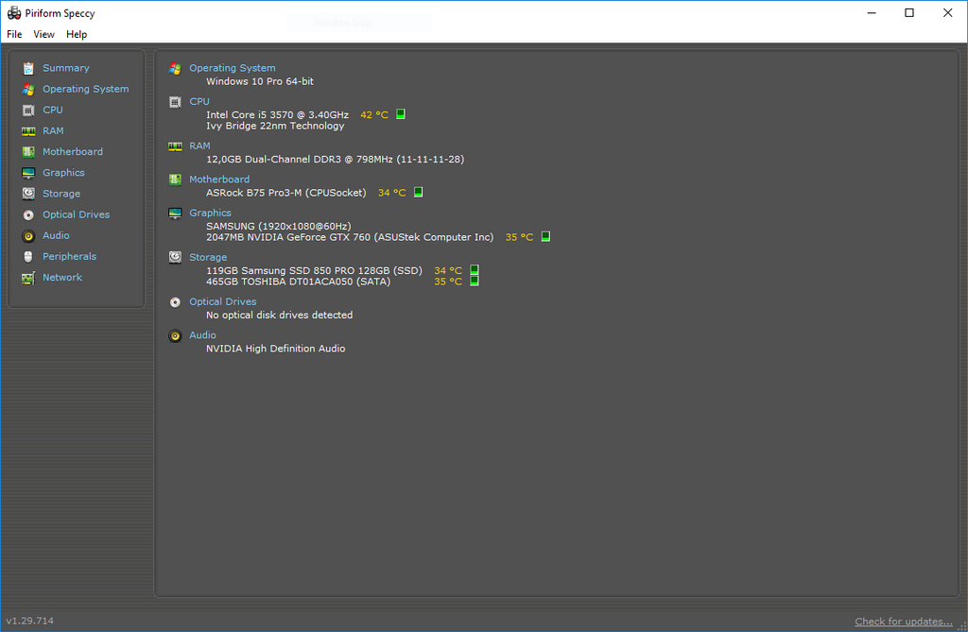This screenshot has width=968, height=632.
Task: Click the Storage heading link in main panel
Action: (x=208, y=257)
